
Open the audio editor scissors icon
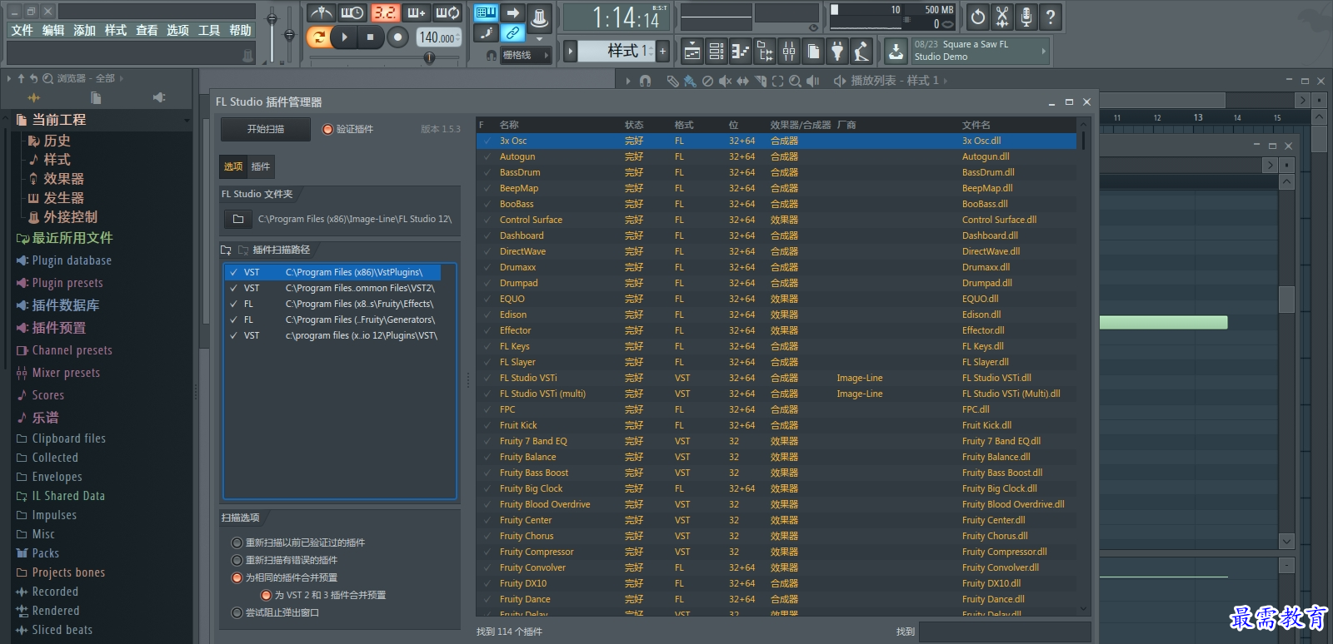pyautogui.click(x=1002, y=17)
